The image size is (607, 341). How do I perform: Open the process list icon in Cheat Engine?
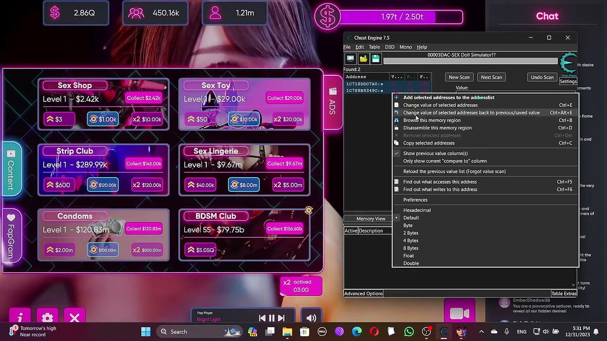click(350, 59)
